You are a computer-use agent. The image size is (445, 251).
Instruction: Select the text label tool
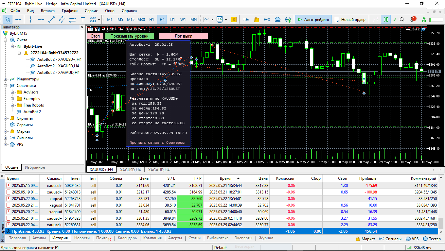(x=83, y=19)
